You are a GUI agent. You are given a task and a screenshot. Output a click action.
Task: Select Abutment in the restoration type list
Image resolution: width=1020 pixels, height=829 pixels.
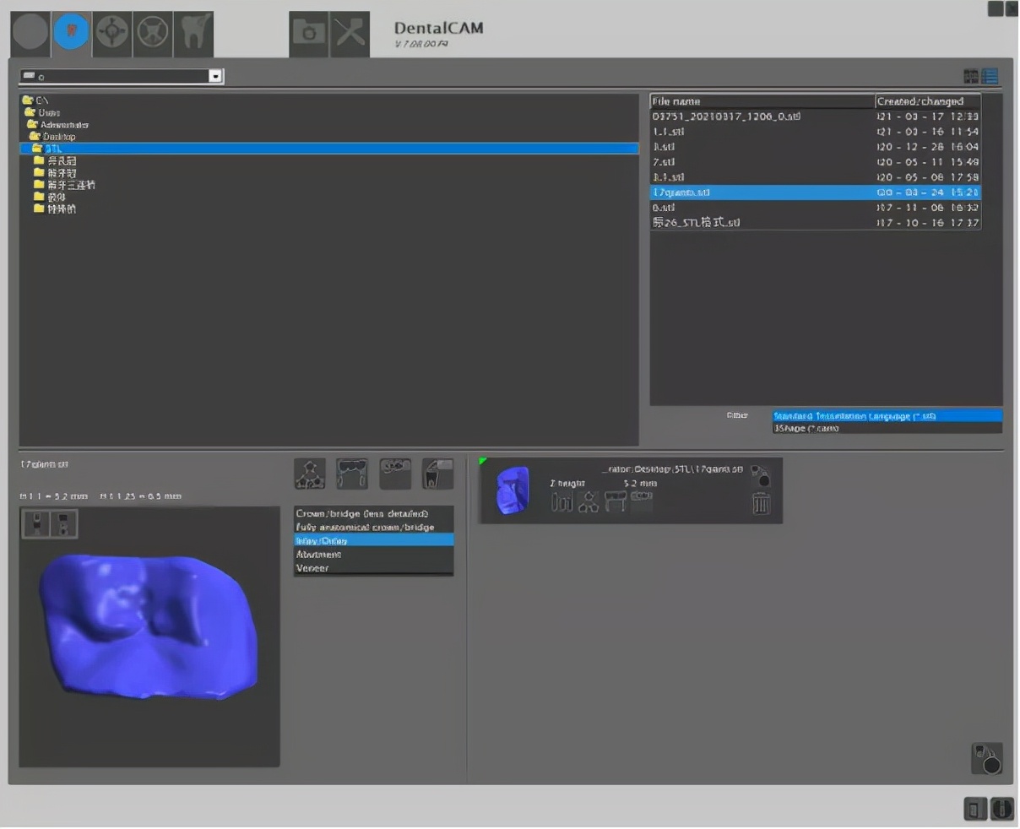(318, 555)
